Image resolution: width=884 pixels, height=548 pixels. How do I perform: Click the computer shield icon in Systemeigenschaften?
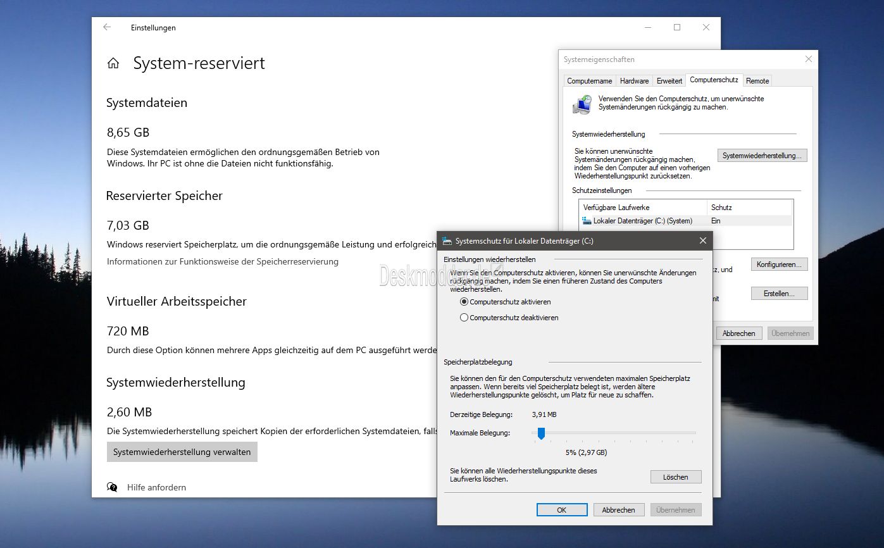click(582, 104)
